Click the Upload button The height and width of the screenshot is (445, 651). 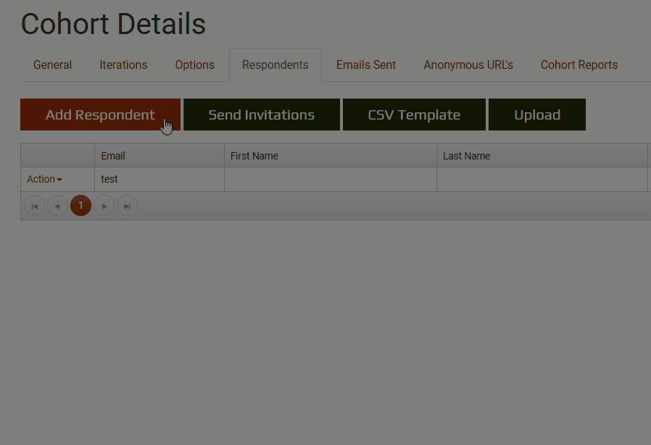(536, 115)
